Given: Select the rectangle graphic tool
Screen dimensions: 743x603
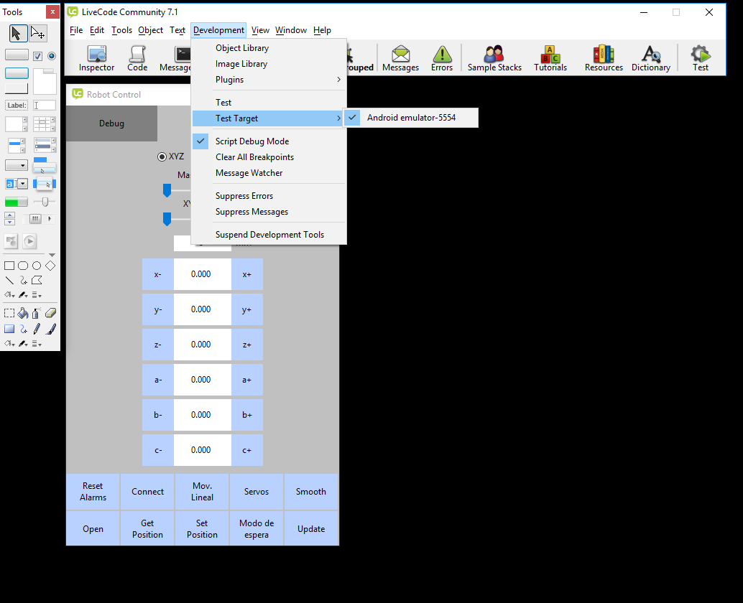Looking at the screenshot, I should click(9, 266).
